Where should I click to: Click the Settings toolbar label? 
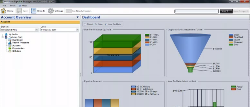(59, 11)
